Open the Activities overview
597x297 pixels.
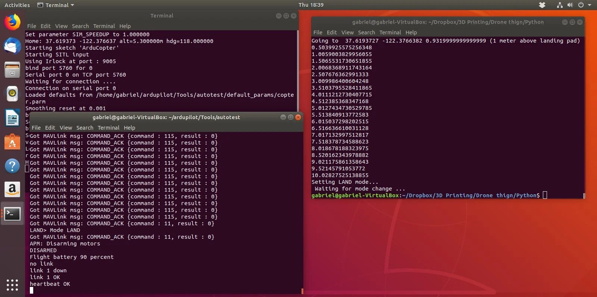coord(17,5)
